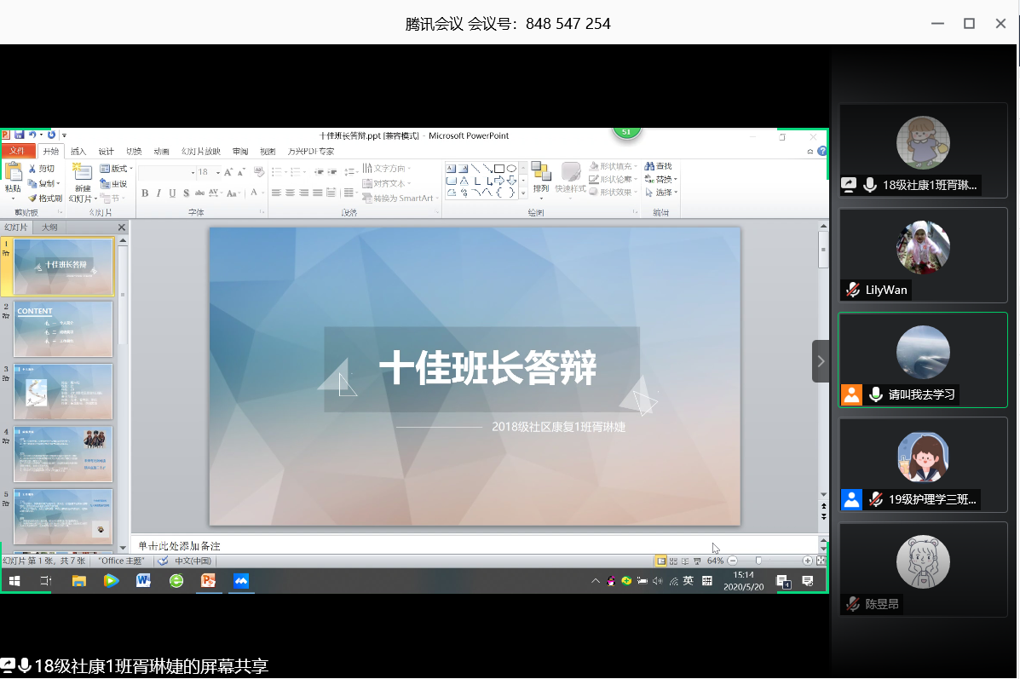
Task: Expand the shapes gallery with More arrow
Action: click(522, 193)
